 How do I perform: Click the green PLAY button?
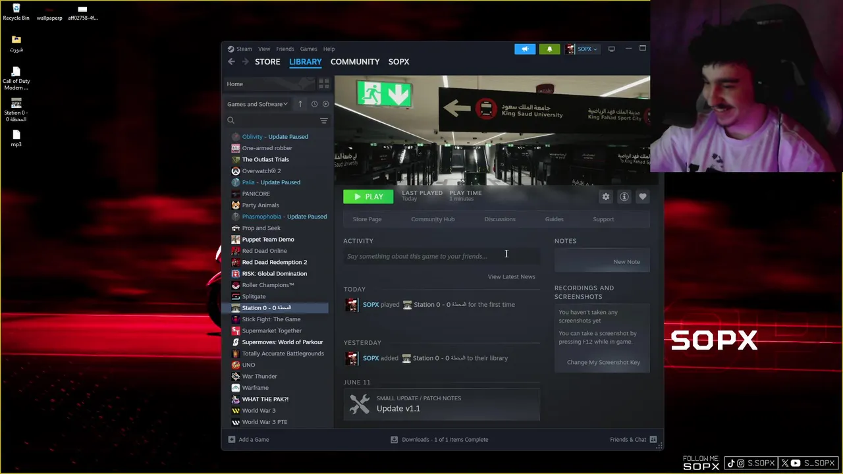tap(368, 196)
